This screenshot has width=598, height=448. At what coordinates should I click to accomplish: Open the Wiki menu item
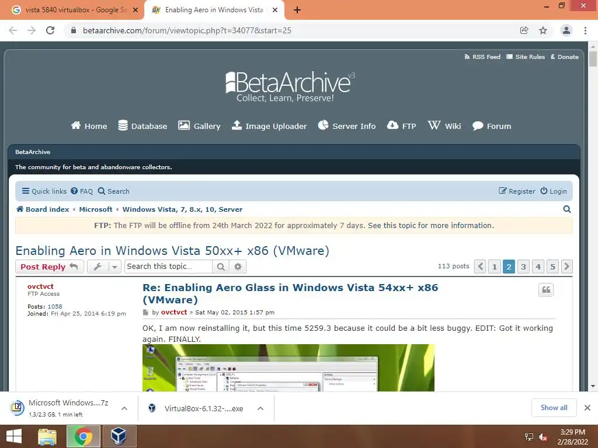444,126
